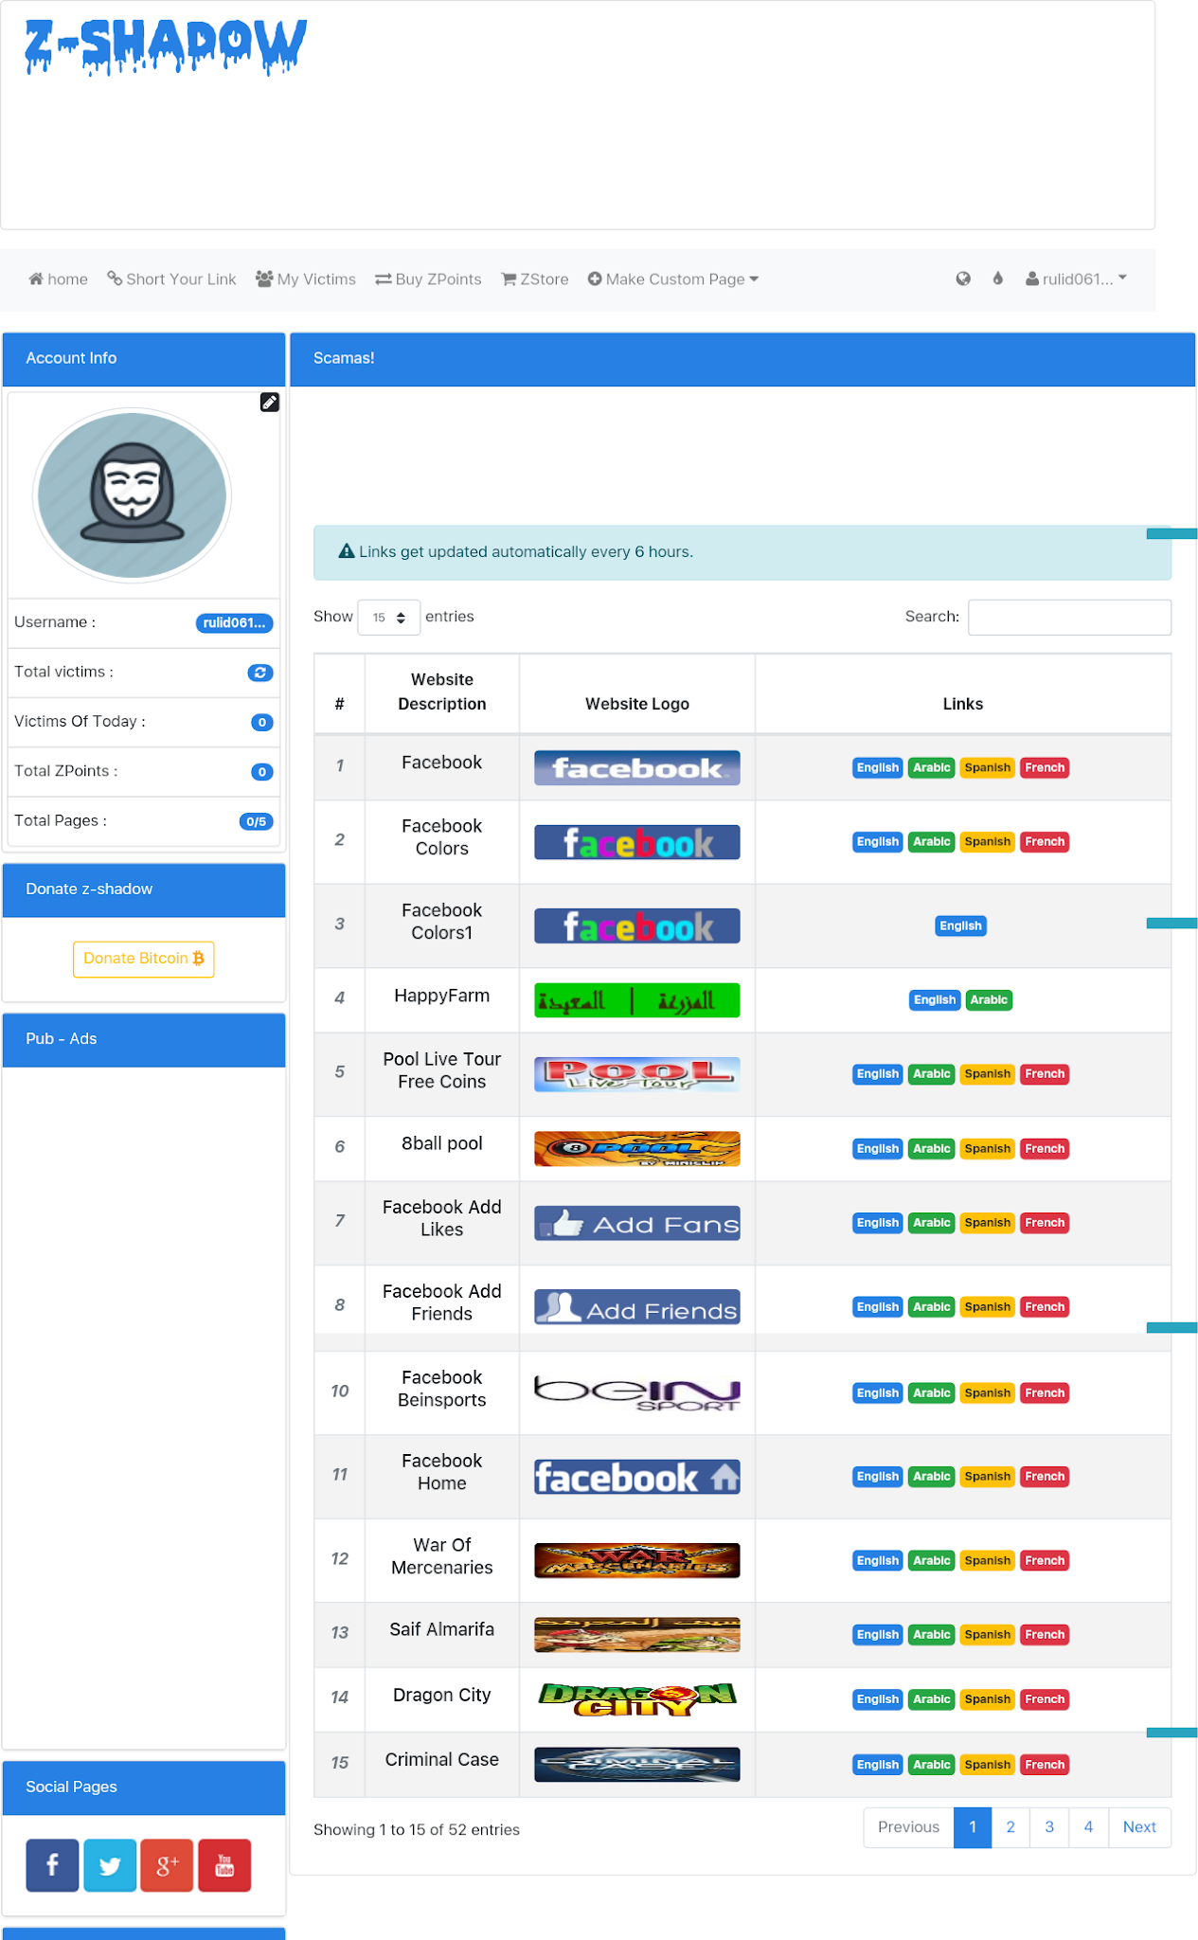Click the Pool Live Tour logo
Image resolution: width=1198 pixels, height=1940 pixels.
click(637, 1074)
